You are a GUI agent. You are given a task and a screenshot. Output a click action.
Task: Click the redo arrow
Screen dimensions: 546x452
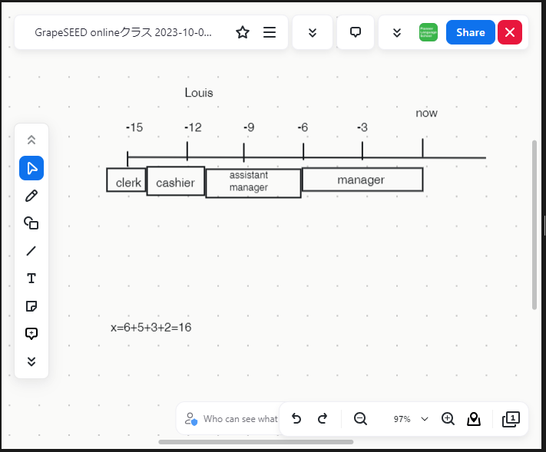coord(323,419)
